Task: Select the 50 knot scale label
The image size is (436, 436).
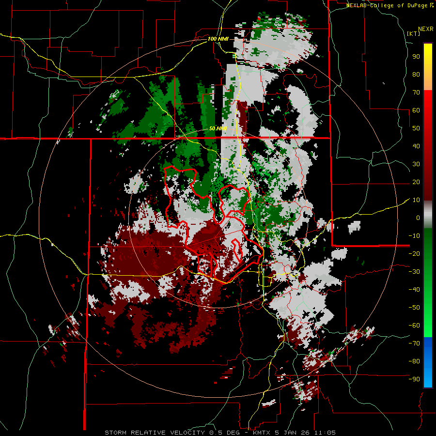Action: click(416, 128)
